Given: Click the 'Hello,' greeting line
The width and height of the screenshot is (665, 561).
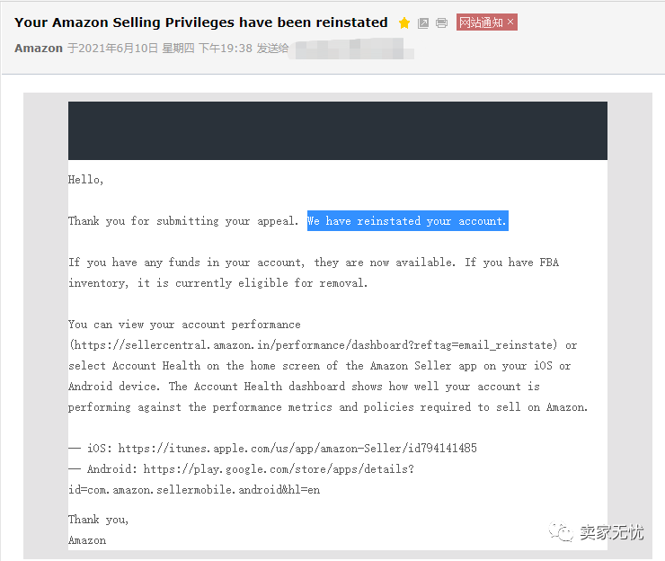Looking at the screenshot, I should pyautogui.click(x=85, y=180).
